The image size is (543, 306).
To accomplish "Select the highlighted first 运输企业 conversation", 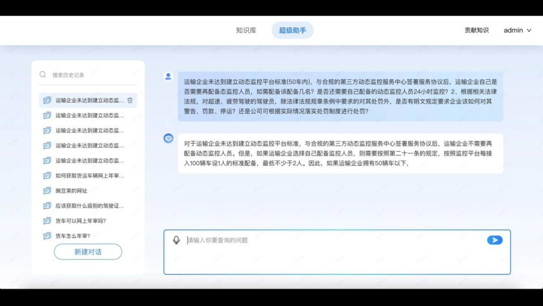I will point(85,100).
